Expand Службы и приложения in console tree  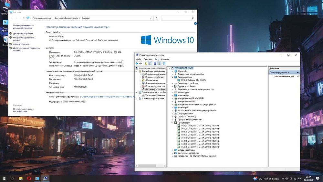(x=137, y=99)
